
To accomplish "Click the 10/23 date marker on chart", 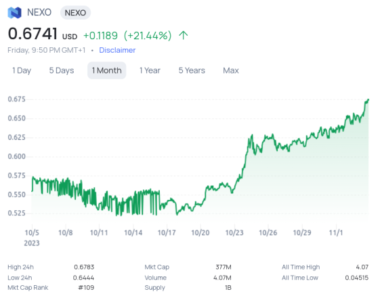I will point(234,232).
